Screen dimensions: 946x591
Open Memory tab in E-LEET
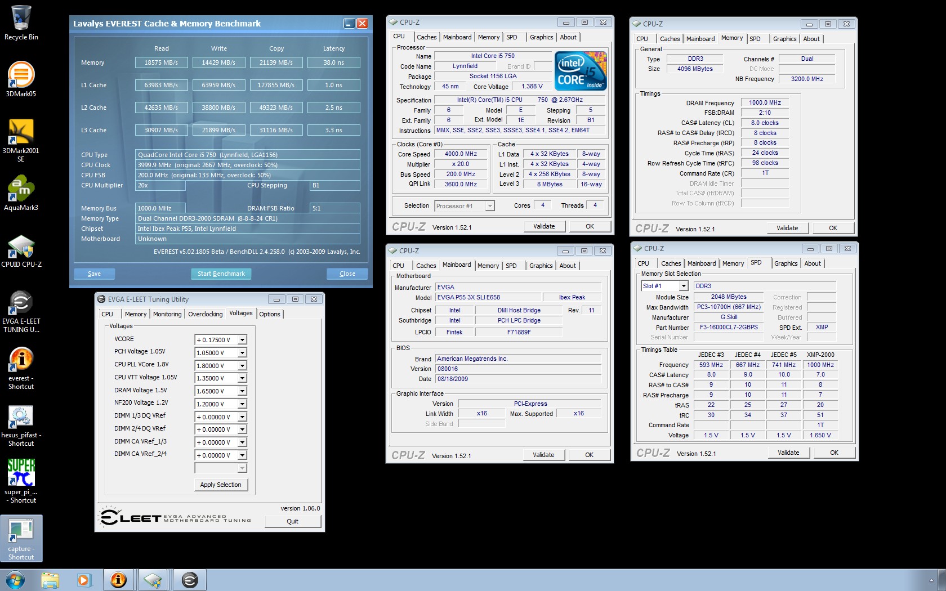(136, 314)
